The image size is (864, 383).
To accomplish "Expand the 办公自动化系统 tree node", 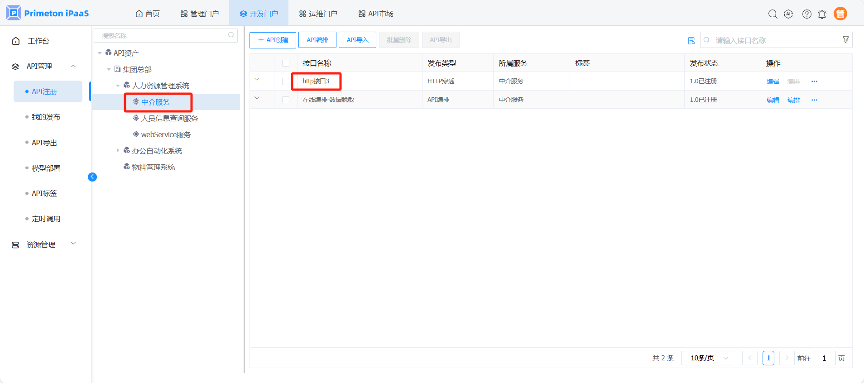I will (118, 150).
